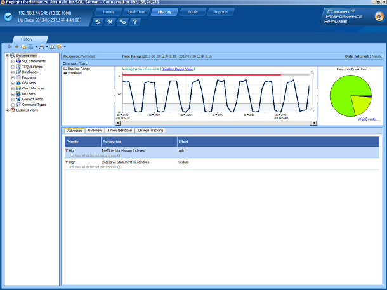The height and width of the screenshot is (290, 387).
Task: Click the back arrow in History toolbar
Action: pyautogui.click(x=10, y=46)
